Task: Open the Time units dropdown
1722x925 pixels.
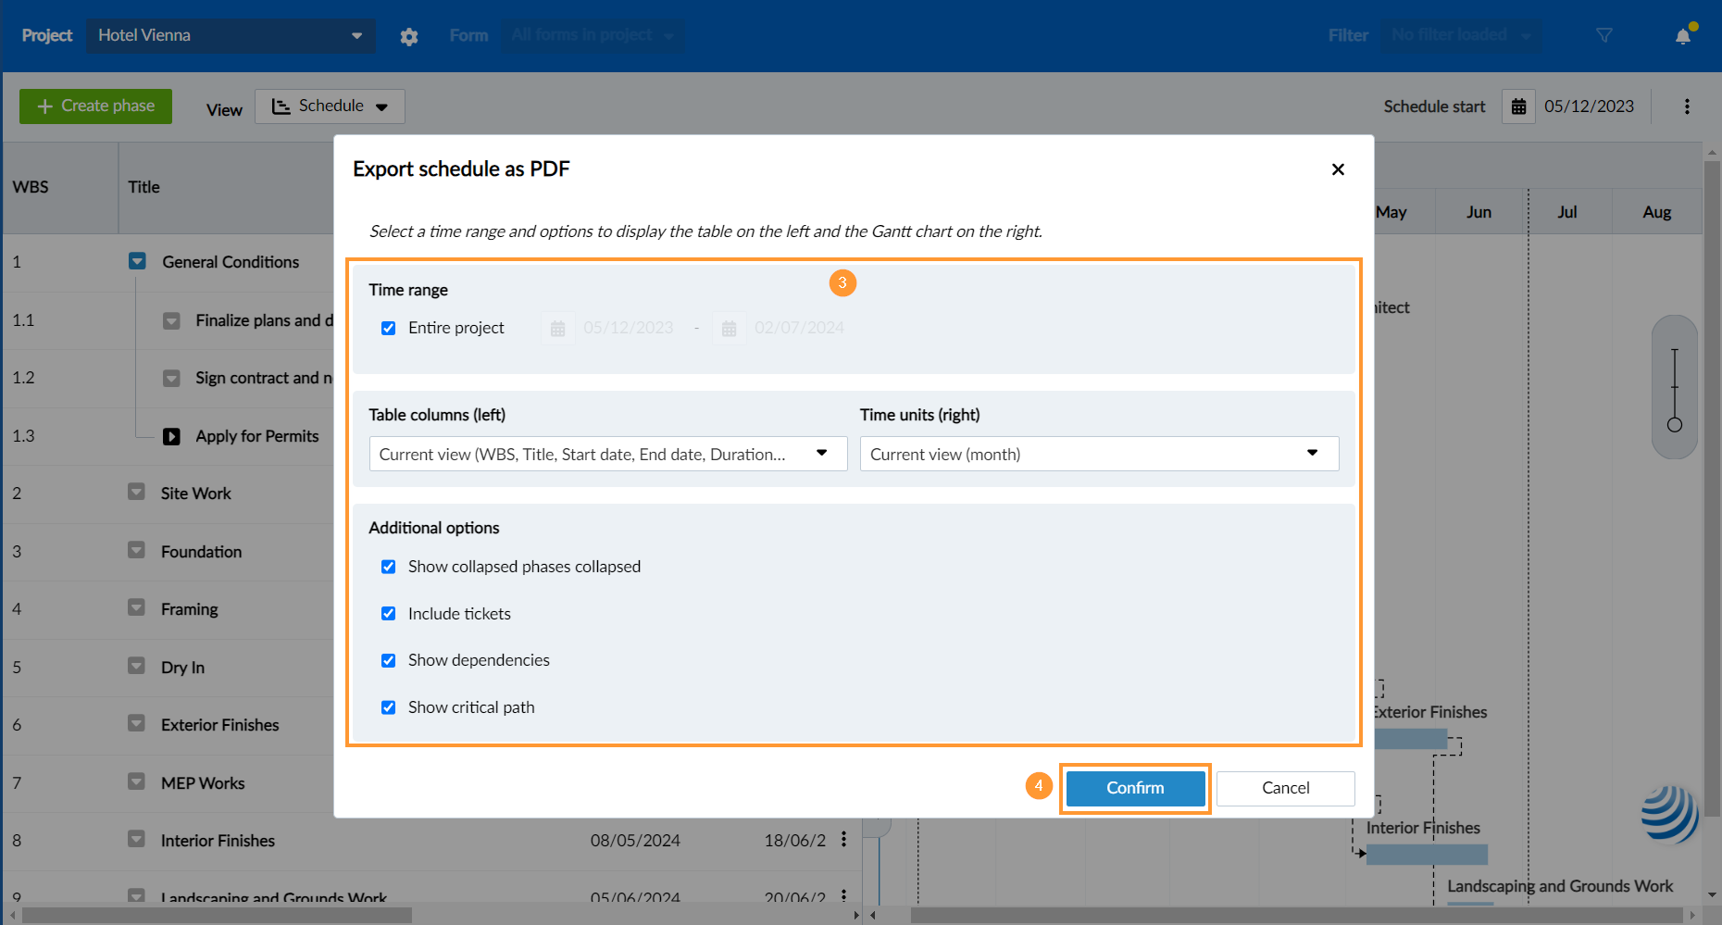Action: 1099,454
